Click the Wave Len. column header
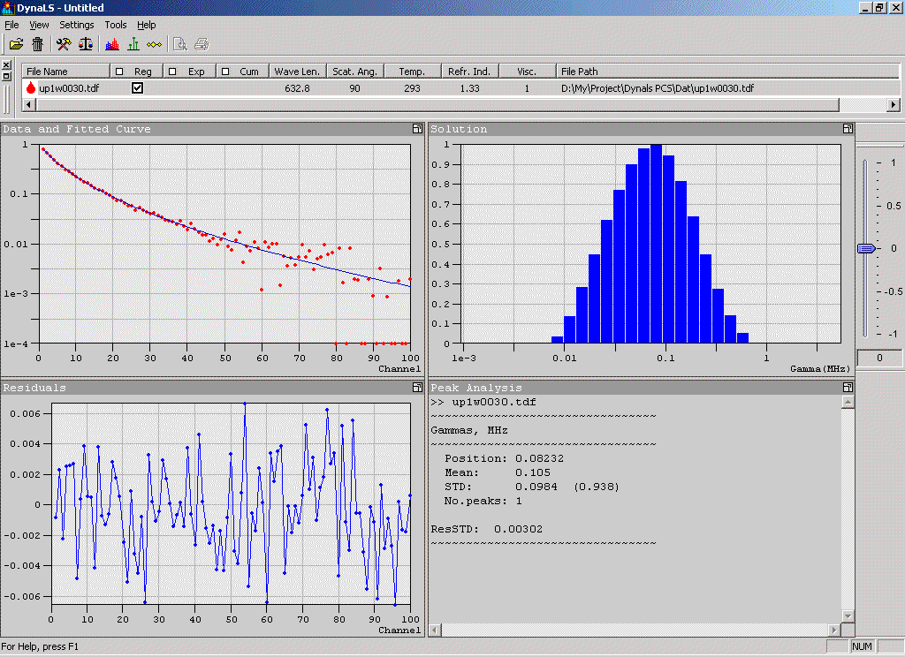This screenshot has width=905, height=657. point(297,72)
